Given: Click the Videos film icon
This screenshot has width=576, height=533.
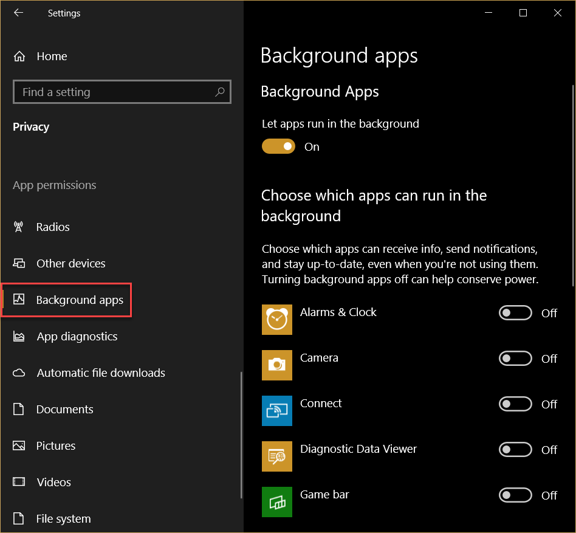Looking at the screenshot, I should [x=19, y=481].
